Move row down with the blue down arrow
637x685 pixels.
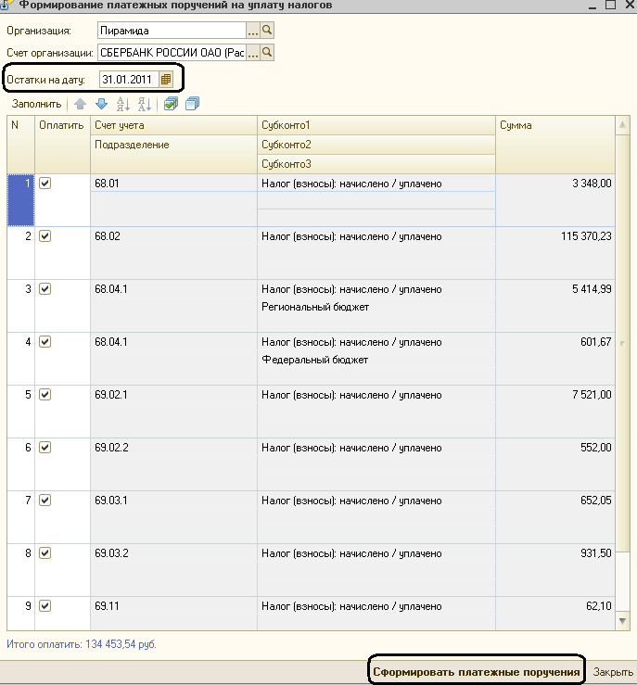(x=101, y=104)
